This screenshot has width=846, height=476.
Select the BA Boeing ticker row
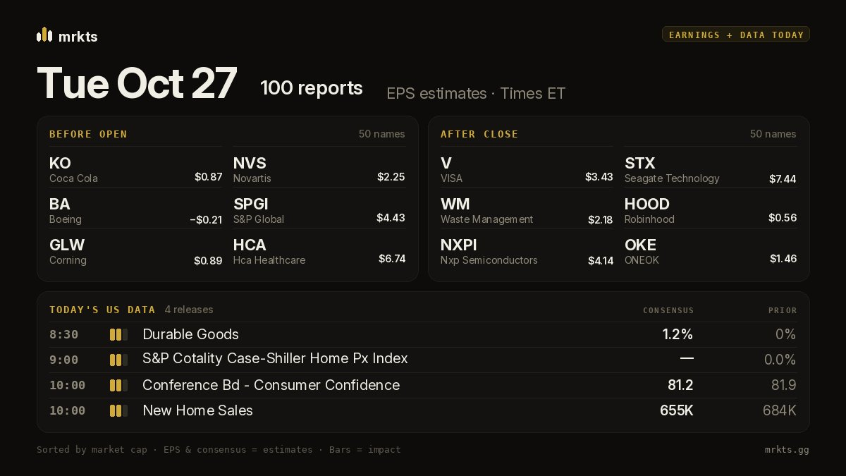(x=136, y=211)
